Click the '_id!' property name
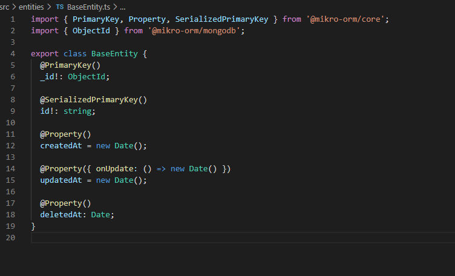 click(50, 77)
